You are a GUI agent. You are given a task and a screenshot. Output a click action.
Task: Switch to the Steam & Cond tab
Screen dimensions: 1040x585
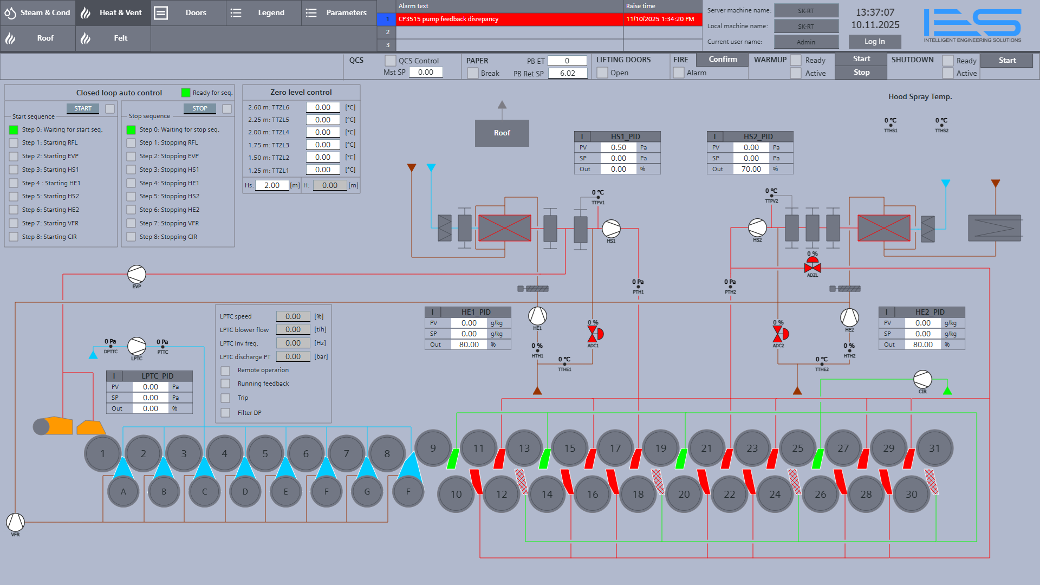38,12
